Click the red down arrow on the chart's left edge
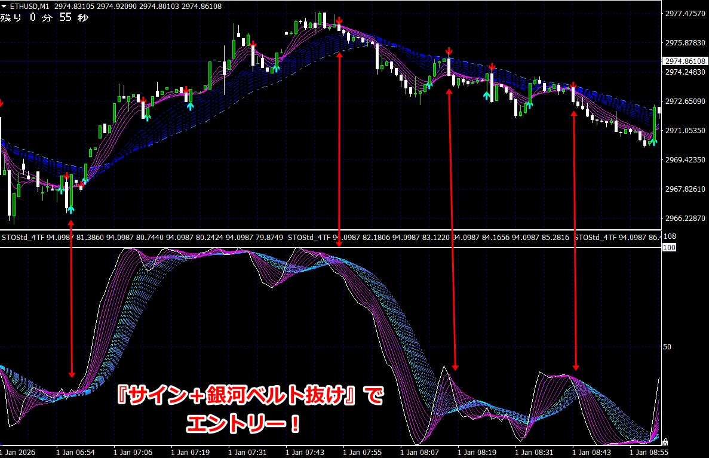This screenshot has width=709, height=458. [x=1, y=103]
